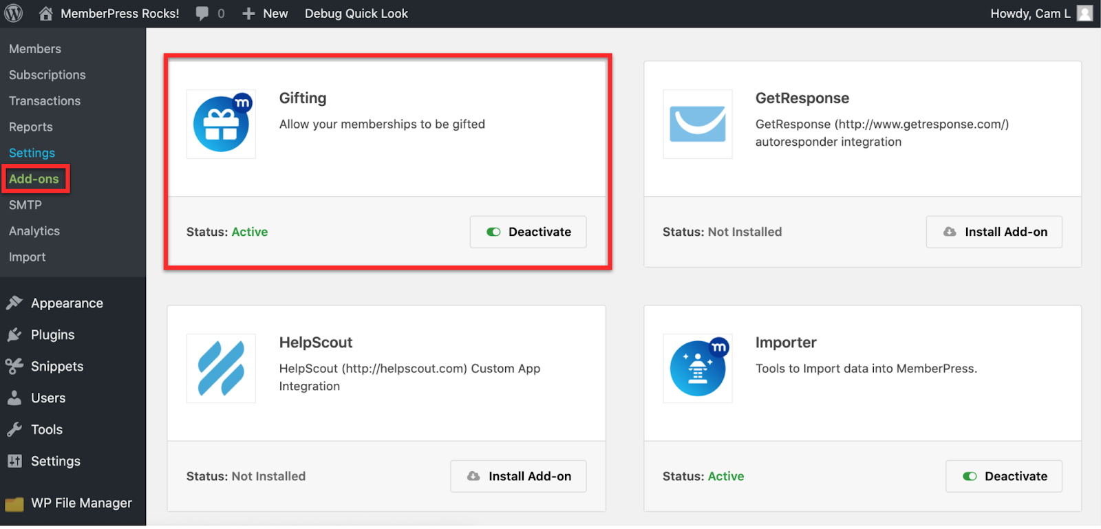Screen dimensions: 1101x529
Task: Click the plus icon for New
Action: coord(248,14)
